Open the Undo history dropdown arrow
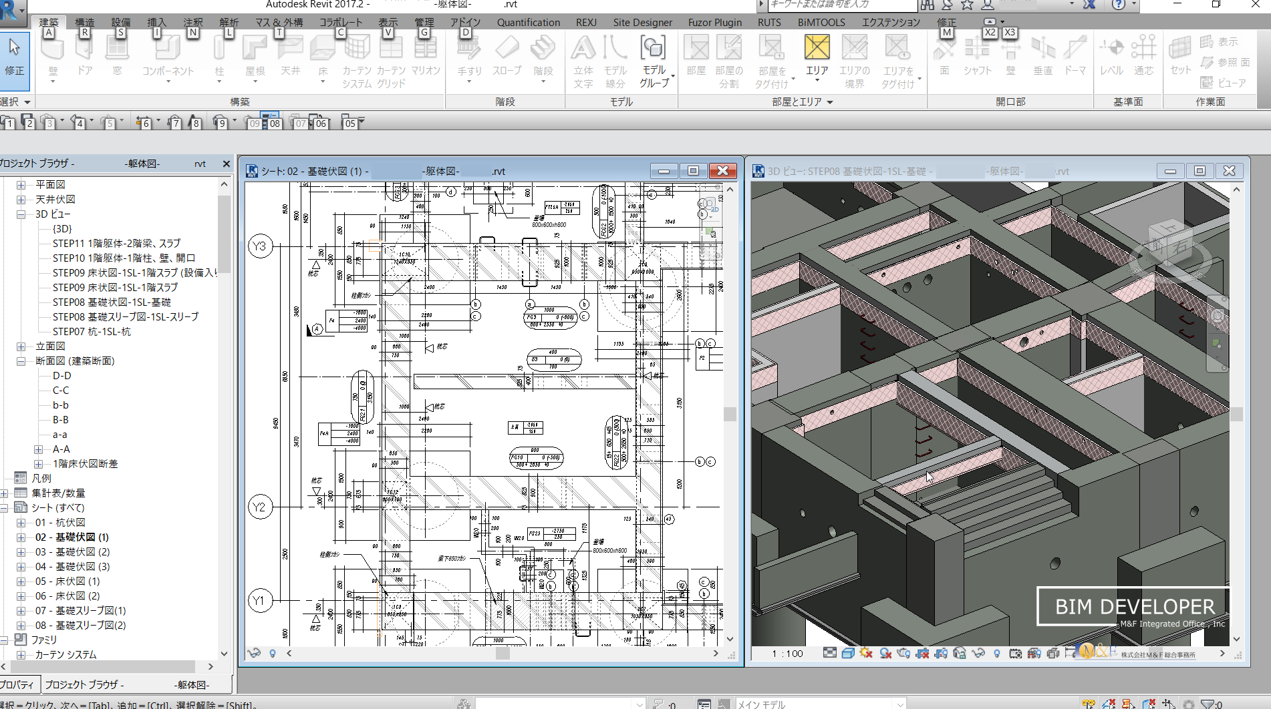The width and height of the screenshot is (1271, 709). click(x=91, y=122)
